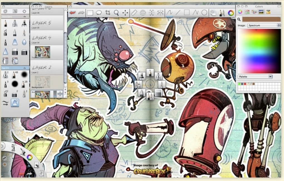
Task: Open the Image Spectrum dropdown
Action: tap(264, 25)
